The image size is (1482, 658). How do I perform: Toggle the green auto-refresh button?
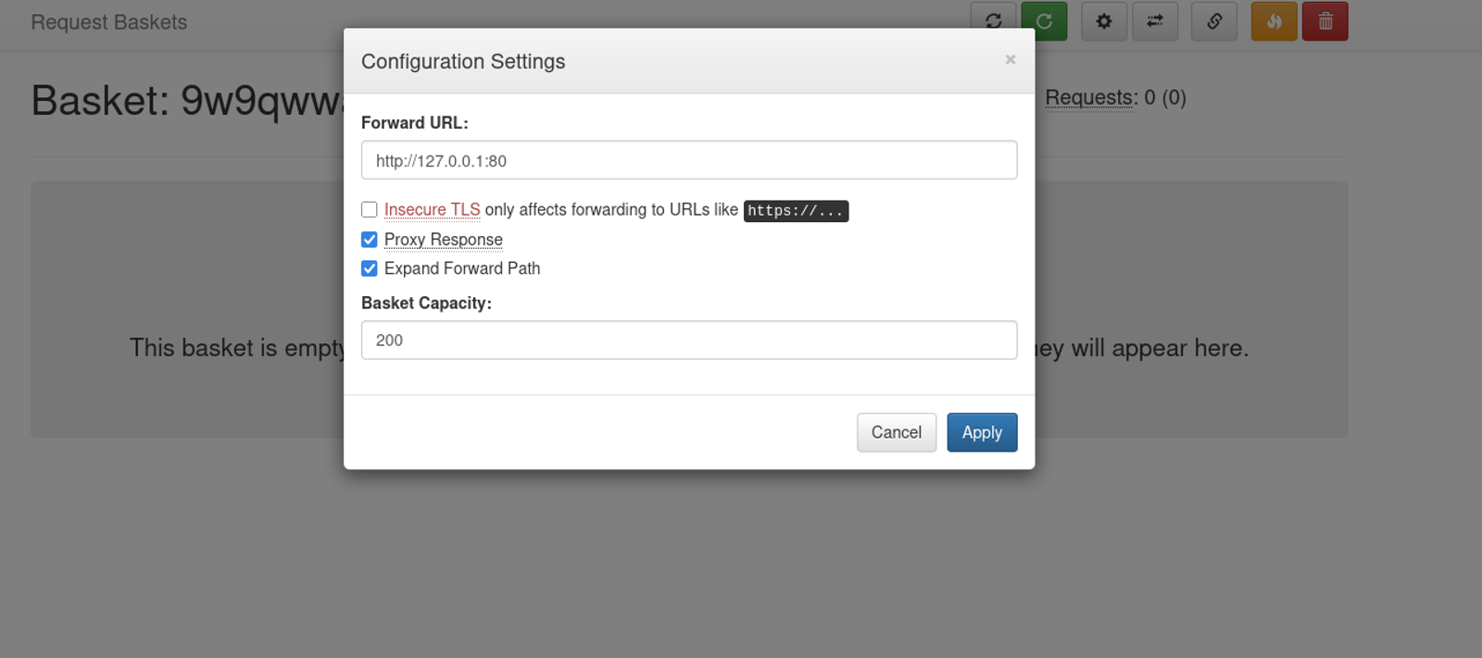tap(1044, 21)
